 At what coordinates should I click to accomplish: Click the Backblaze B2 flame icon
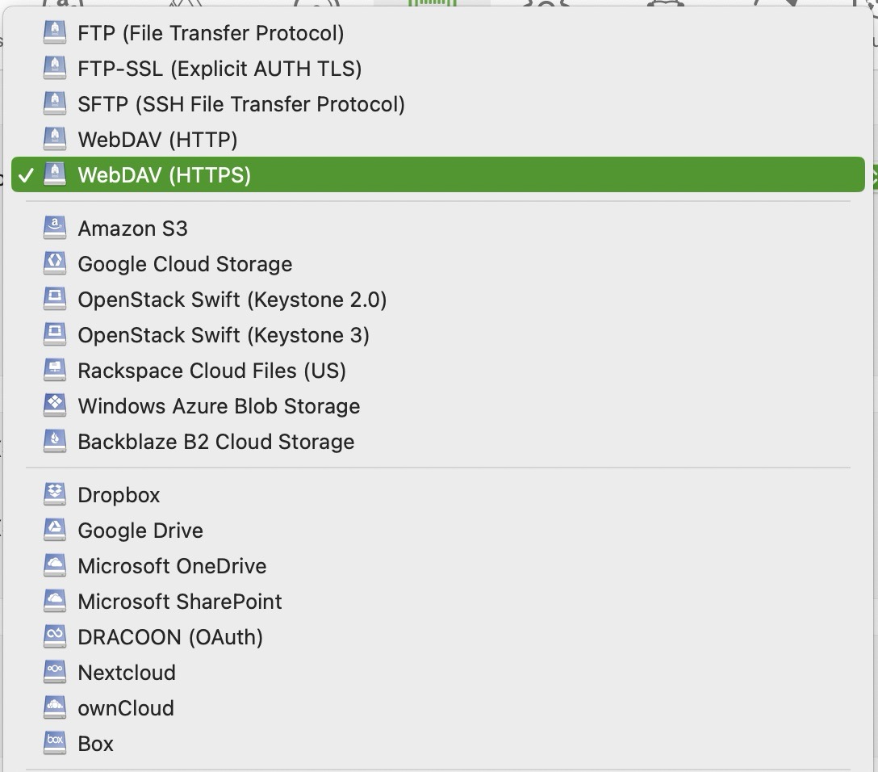55,442
